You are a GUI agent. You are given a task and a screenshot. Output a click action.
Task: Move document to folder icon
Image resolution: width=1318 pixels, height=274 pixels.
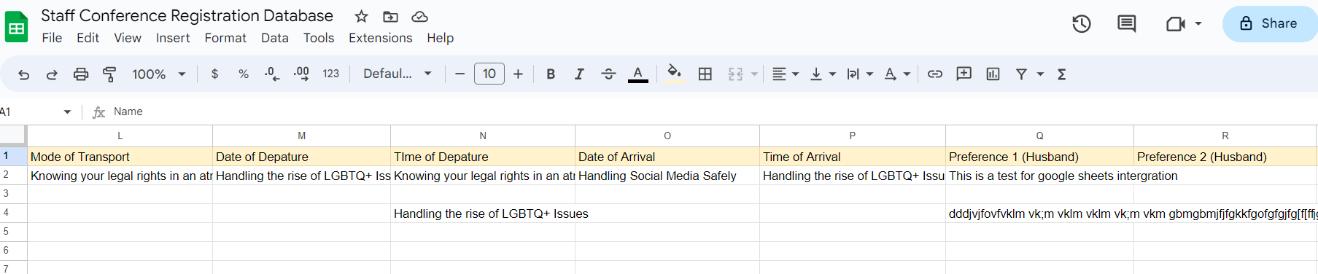pos(390,16)
